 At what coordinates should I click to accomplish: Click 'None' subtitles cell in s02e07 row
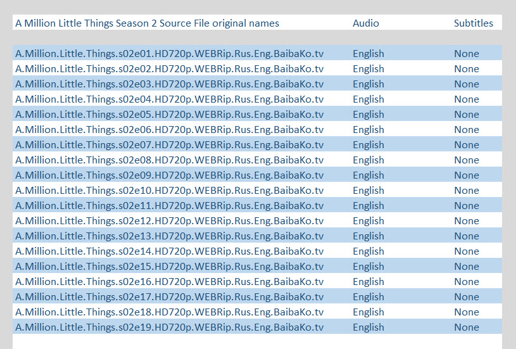(x=467, y=144)
